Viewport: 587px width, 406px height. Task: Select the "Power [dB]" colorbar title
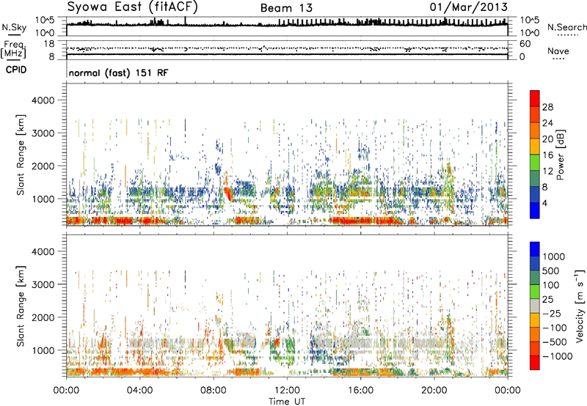560,155
